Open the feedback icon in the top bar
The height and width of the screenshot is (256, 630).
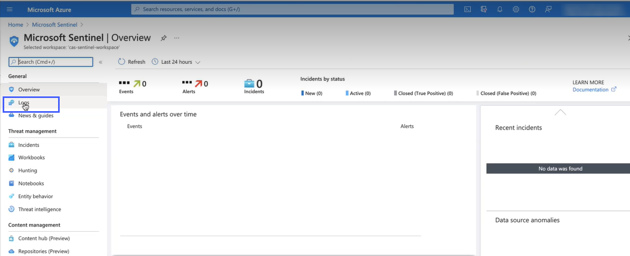point(548,9)
